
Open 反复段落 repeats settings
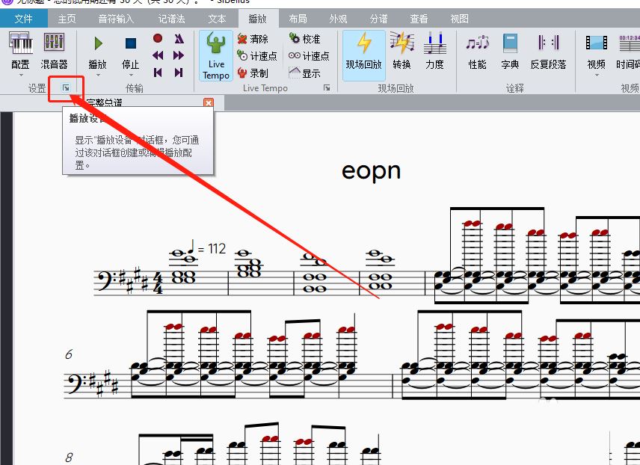tap(548, 51)
